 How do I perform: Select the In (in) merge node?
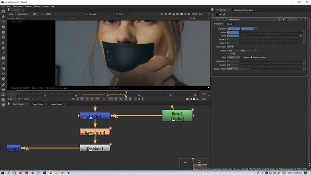[x=95, y=116]
